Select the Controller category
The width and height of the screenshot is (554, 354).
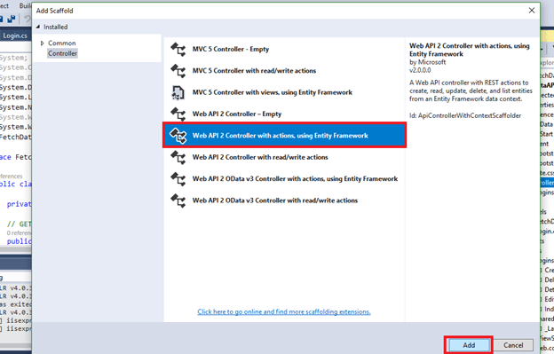pyautogui.click(x=62, y=53)
